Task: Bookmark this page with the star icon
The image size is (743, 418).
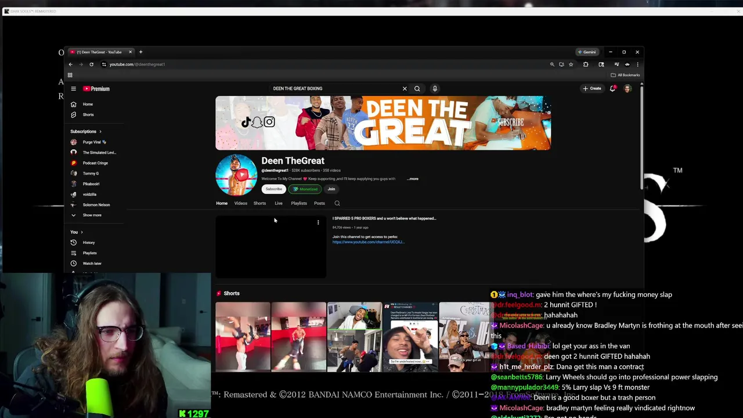Action: [x=571, y=64]
